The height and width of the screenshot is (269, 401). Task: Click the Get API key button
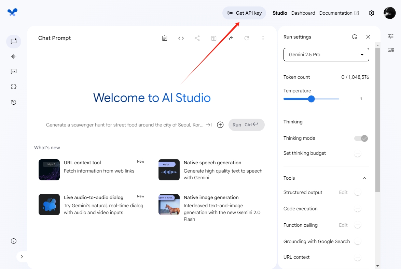click(244, 13)
